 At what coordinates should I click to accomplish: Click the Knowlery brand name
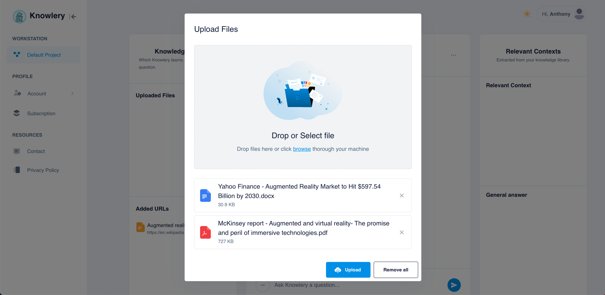coord(47,16)
